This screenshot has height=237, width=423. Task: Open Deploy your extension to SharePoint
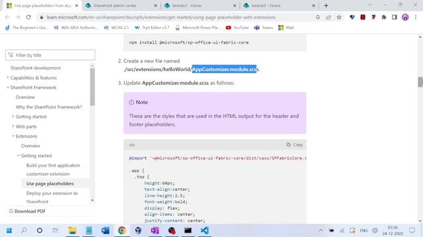tap(52, 197)
